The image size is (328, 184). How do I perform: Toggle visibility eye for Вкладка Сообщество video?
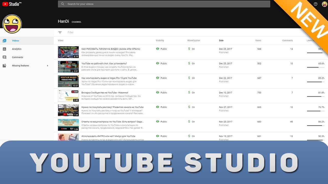[158, 93]
